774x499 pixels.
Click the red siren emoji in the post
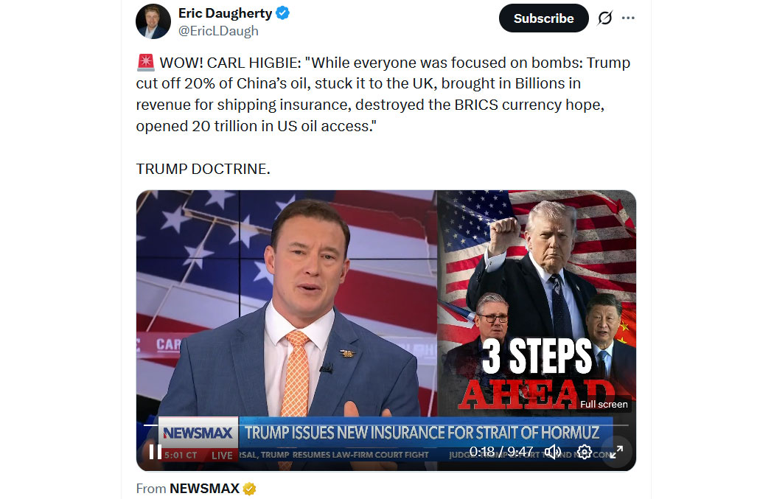146,62
